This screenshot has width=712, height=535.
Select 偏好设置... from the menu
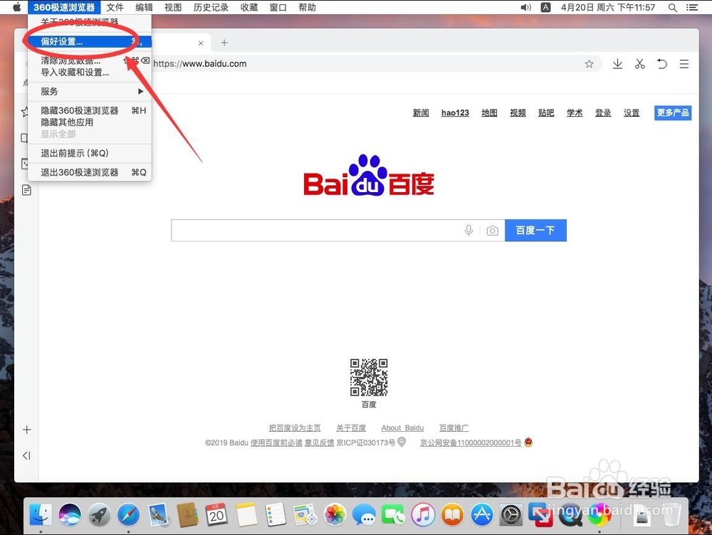pyautogui.click(x=90, y=42)
